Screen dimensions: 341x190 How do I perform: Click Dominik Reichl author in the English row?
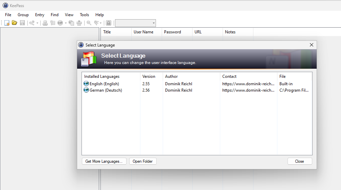tap(179, 84)
